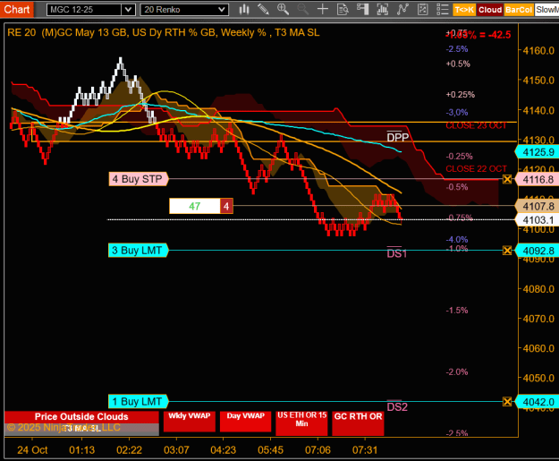Screen dimensions: 559x461
Task: Click the Wkly VWAP button
Action: (x=190, y=422)
